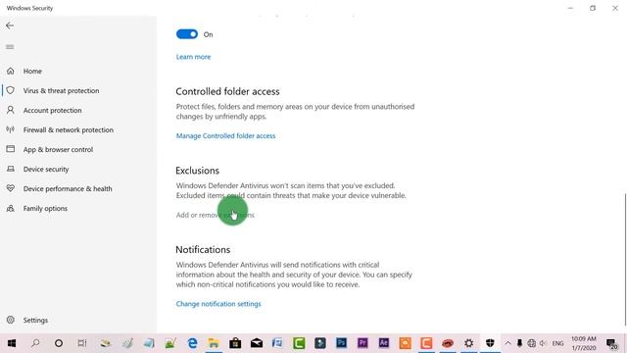Launch Microsoft Edge from taskbar
The width and height of the screenshot is (627, 353).
point(192,343)
